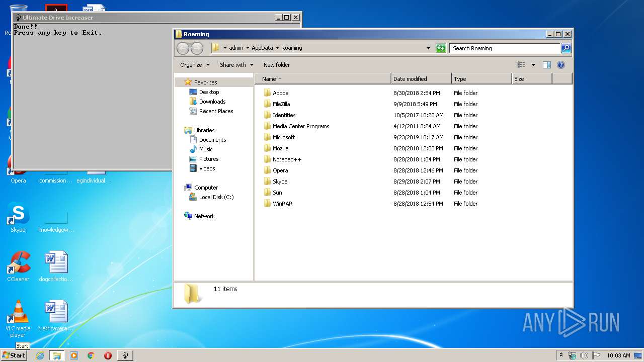Select Local Disk (C:) in navigation pane
Screen dimensions: 644x362
(216, 197)
